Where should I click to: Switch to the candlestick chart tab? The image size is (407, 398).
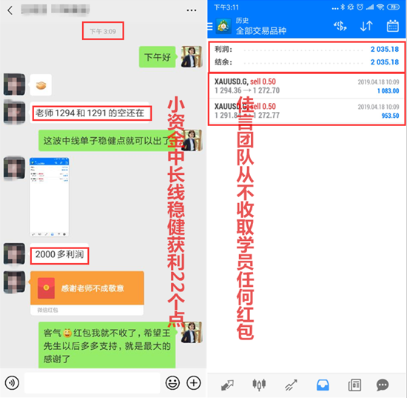pos(259,385)
